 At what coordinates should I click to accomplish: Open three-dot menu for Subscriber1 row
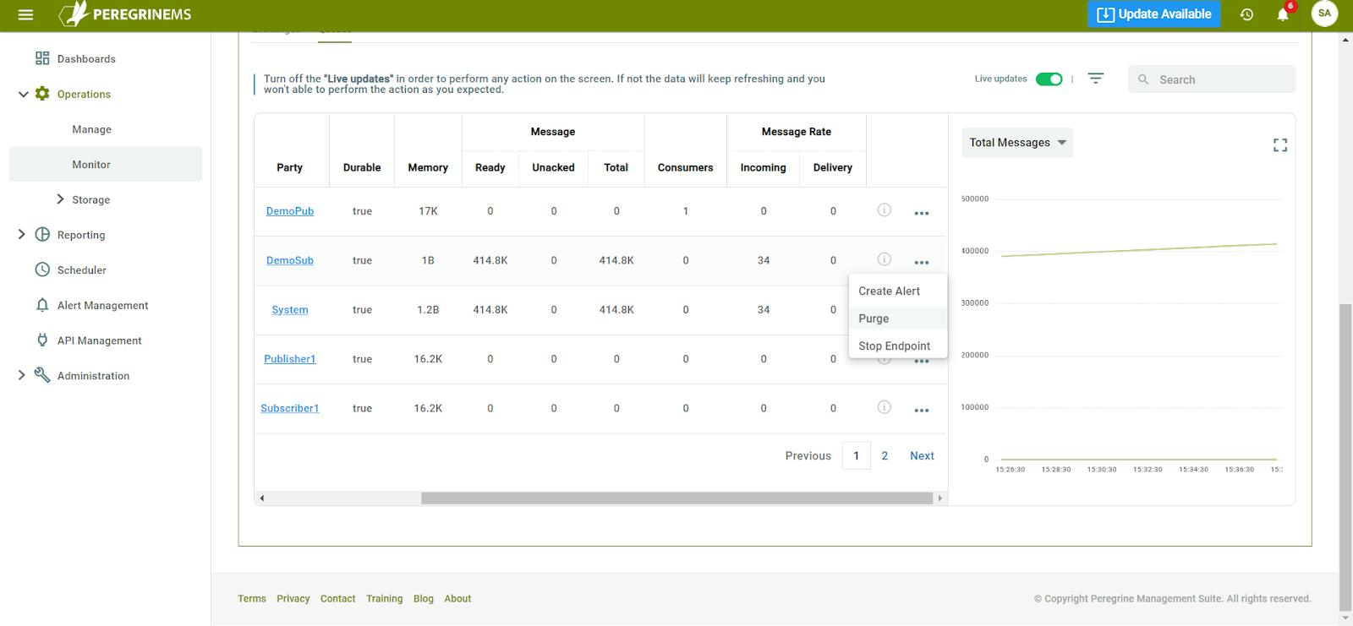pos(922,410)
